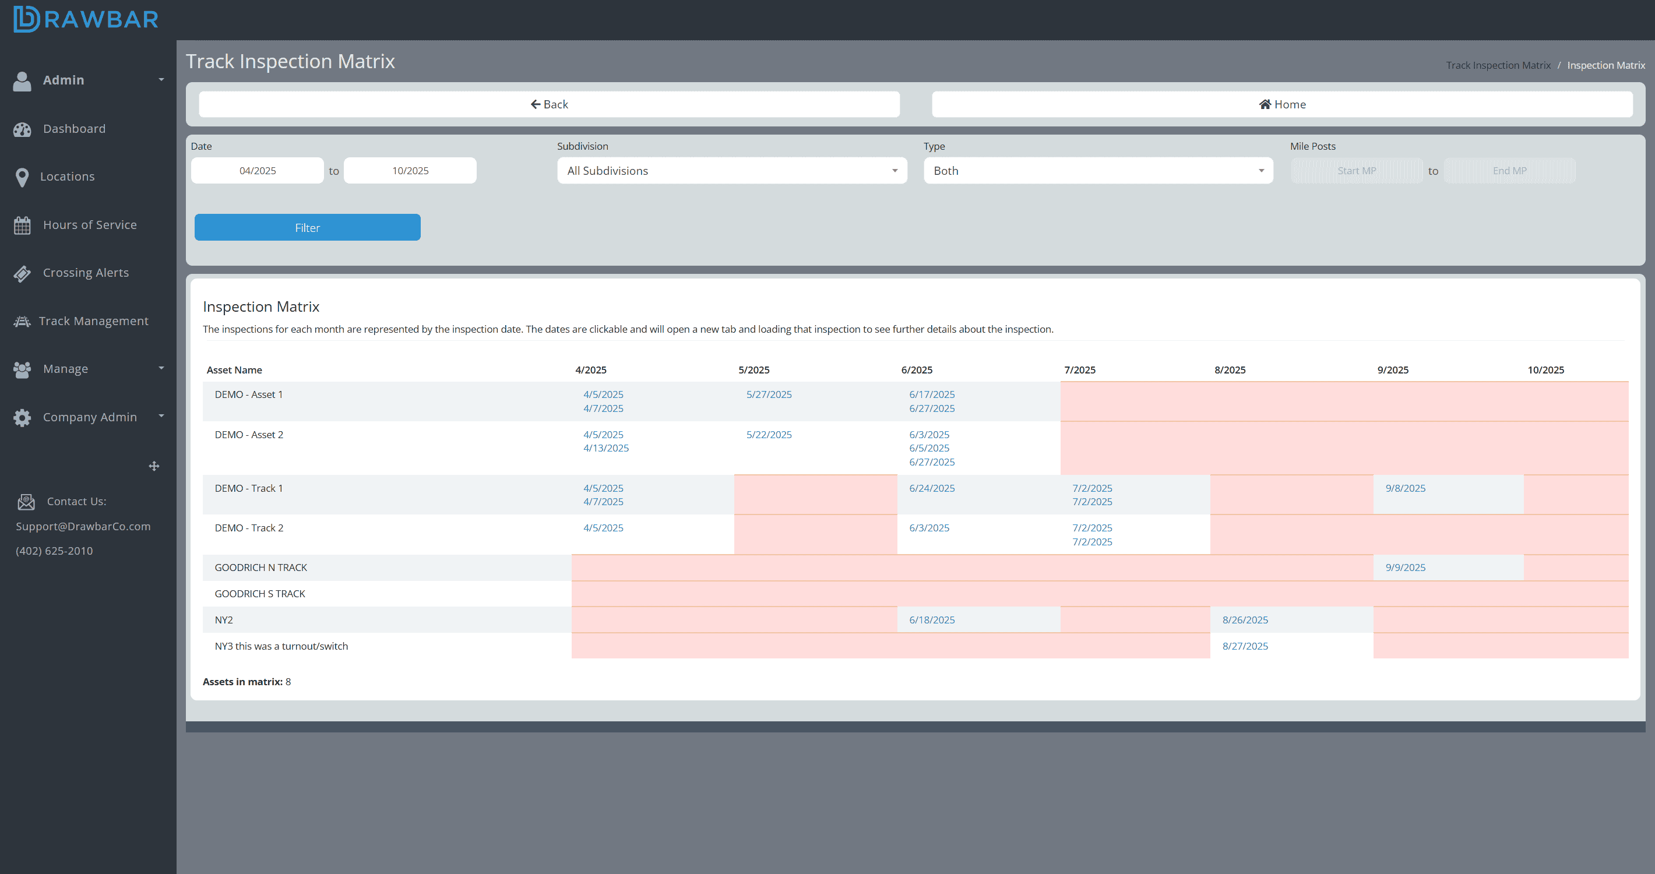Select the Inspection Matrix breadcrumb item
The height and width of the screenshot is (874, 1655).
[1605, 65]
